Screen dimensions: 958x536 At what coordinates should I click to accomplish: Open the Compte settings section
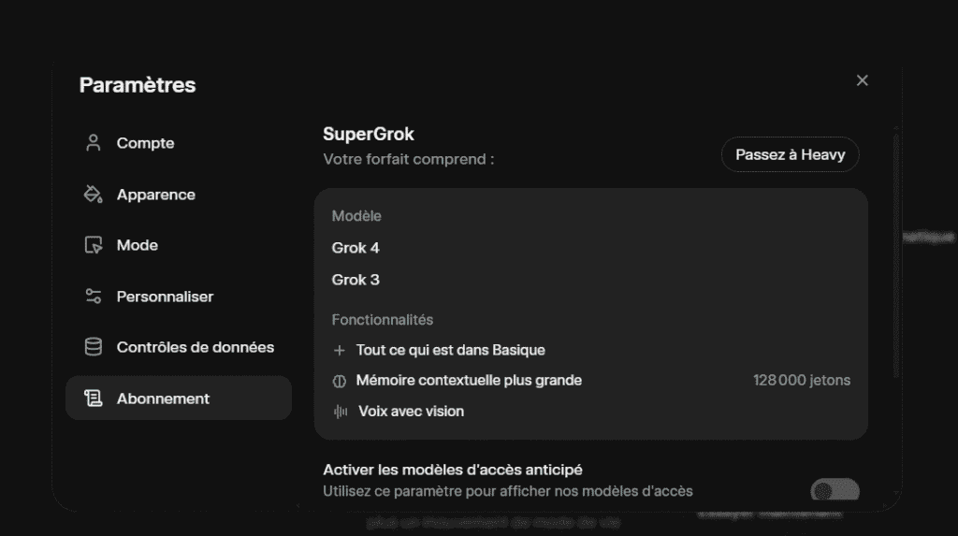(x=145, y=143)
